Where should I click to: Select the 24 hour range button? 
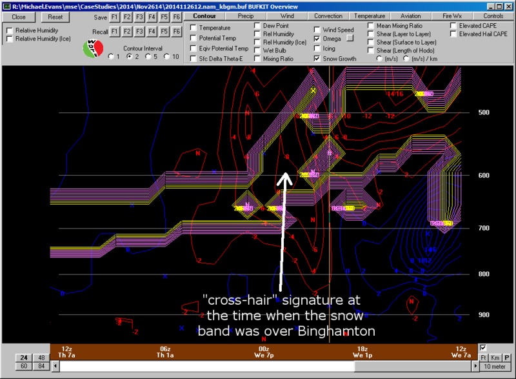tap(24, 357)
